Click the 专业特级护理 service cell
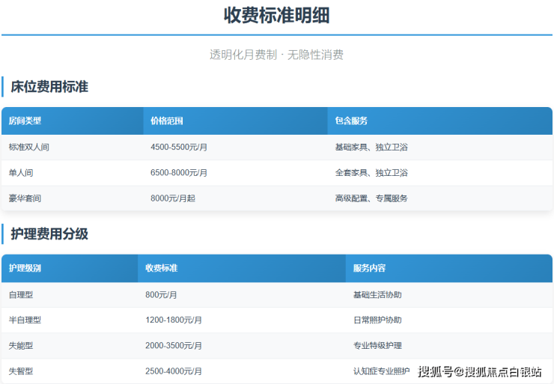 point(377,346)
